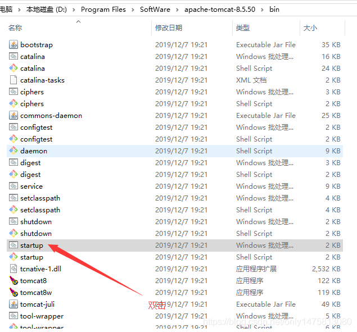Expand the chevron after SoftWare
This screenshot has width=357, height=332.
tap(177, 10)
